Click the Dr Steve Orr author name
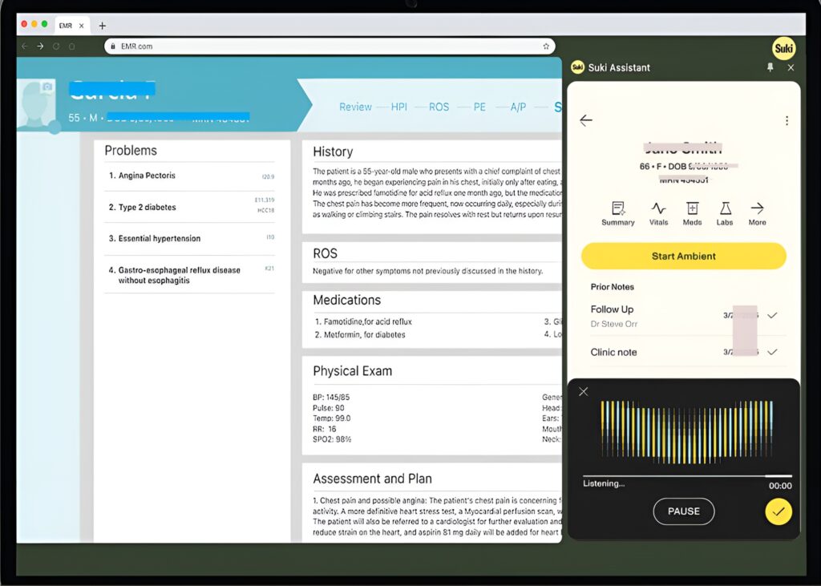821x586 pixels. point(613,324)
